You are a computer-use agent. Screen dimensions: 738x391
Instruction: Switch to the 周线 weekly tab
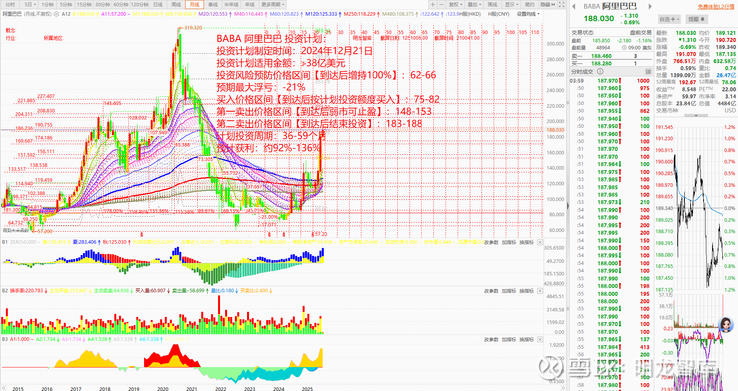point(176,5)
